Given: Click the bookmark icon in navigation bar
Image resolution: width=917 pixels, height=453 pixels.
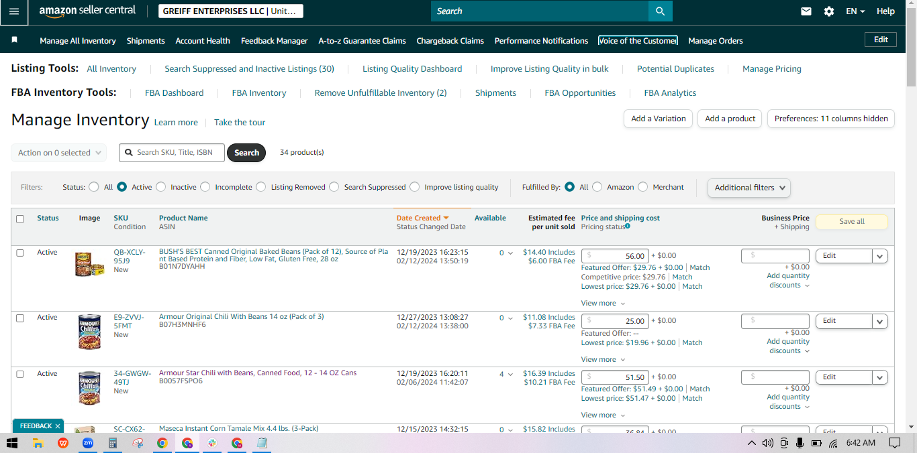Looking at the screenshot, I should 15,40.
